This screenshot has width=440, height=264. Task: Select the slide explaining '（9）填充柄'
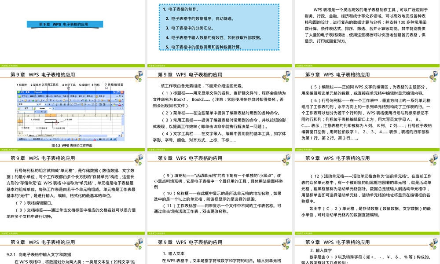tap(220, 194)
